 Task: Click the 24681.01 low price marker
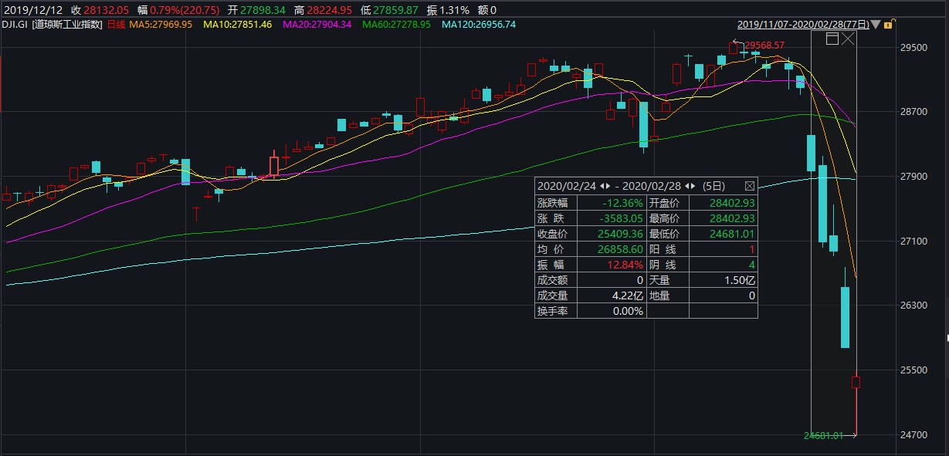point(823,436)
